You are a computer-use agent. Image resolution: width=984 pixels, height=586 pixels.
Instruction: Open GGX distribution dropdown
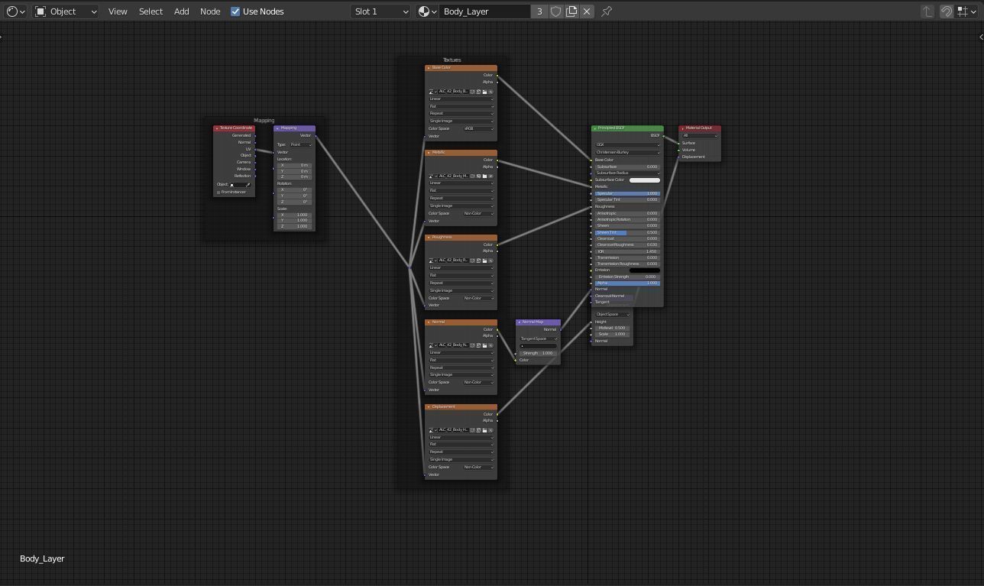click(x=627, y=144)
